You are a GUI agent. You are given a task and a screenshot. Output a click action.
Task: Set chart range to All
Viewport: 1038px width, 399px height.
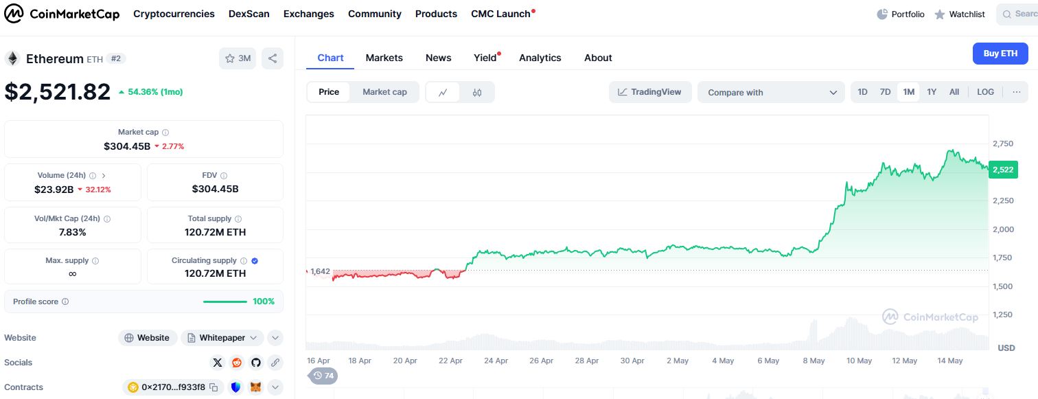pos(954,92)
